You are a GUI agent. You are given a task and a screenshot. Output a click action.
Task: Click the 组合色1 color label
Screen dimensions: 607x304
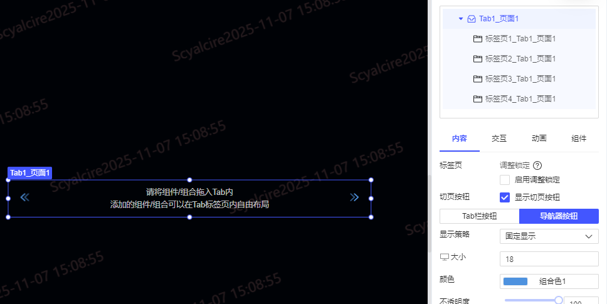click(552, 281)
